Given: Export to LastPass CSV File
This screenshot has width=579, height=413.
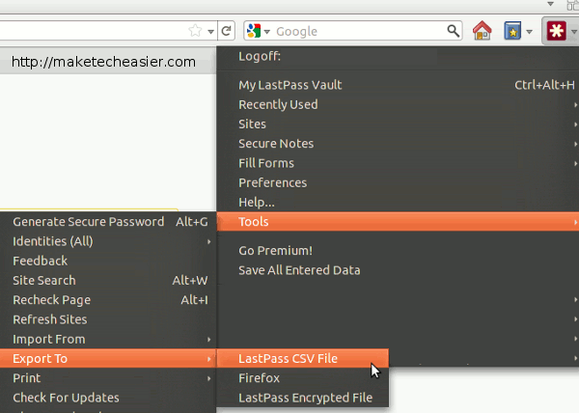Looking at the screenshot, I should click(302, 358).
